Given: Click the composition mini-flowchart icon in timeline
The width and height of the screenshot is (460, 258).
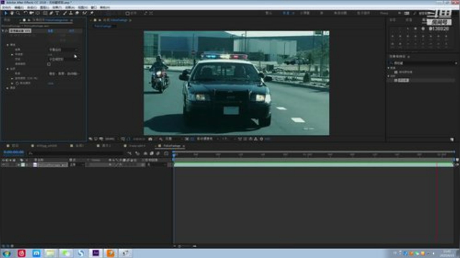Looking at the screenshot, I should pyautogui.click(x=129, y=153).
